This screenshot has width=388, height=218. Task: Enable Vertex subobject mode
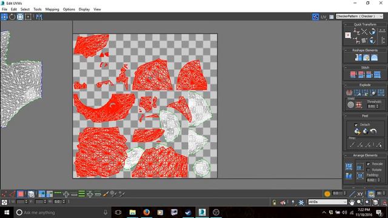pos(4,194)
